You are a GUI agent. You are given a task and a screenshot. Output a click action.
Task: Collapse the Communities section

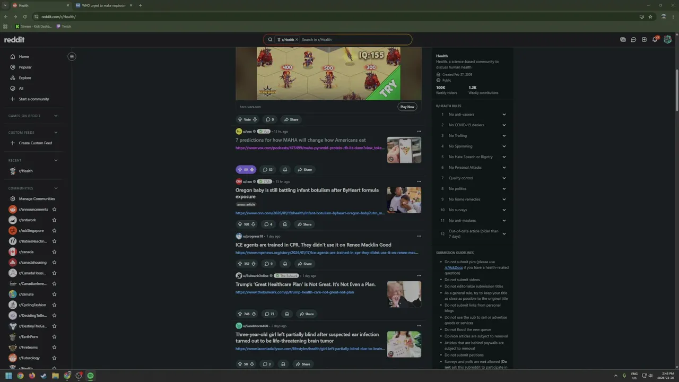click(x=56, y=188)
